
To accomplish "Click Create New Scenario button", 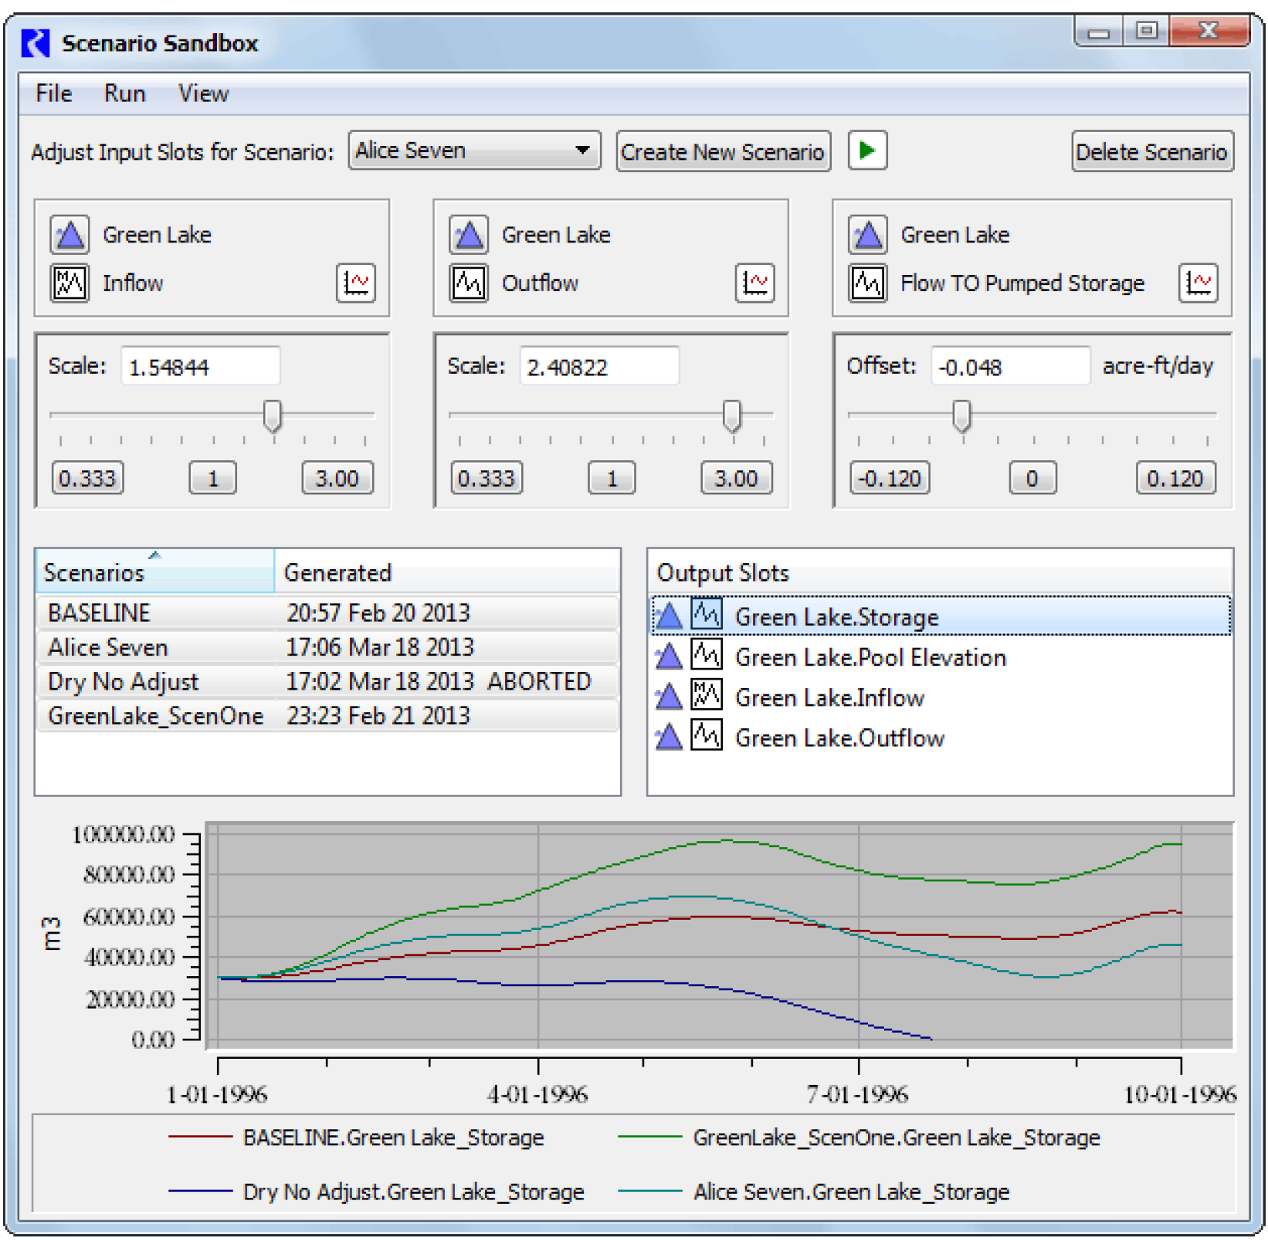I will coord(723,152).
